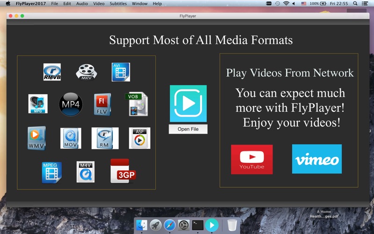
Task: Open the FlyPlayer2017 application menu
Action: (31, 4)
